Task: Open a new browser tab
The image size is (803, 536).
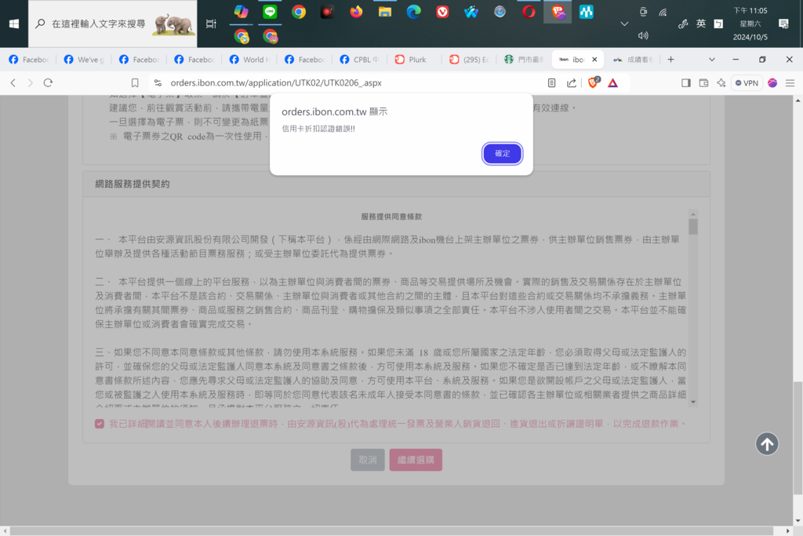Action: 671,60
